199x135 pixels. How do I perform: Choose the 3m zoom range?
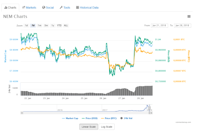click(x=46, y=26)
